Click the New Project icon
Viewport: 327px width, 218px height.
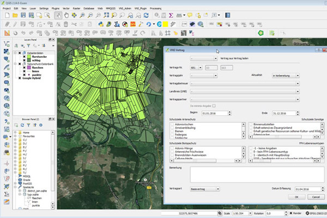pyautogui.click(x=7, y=15)
